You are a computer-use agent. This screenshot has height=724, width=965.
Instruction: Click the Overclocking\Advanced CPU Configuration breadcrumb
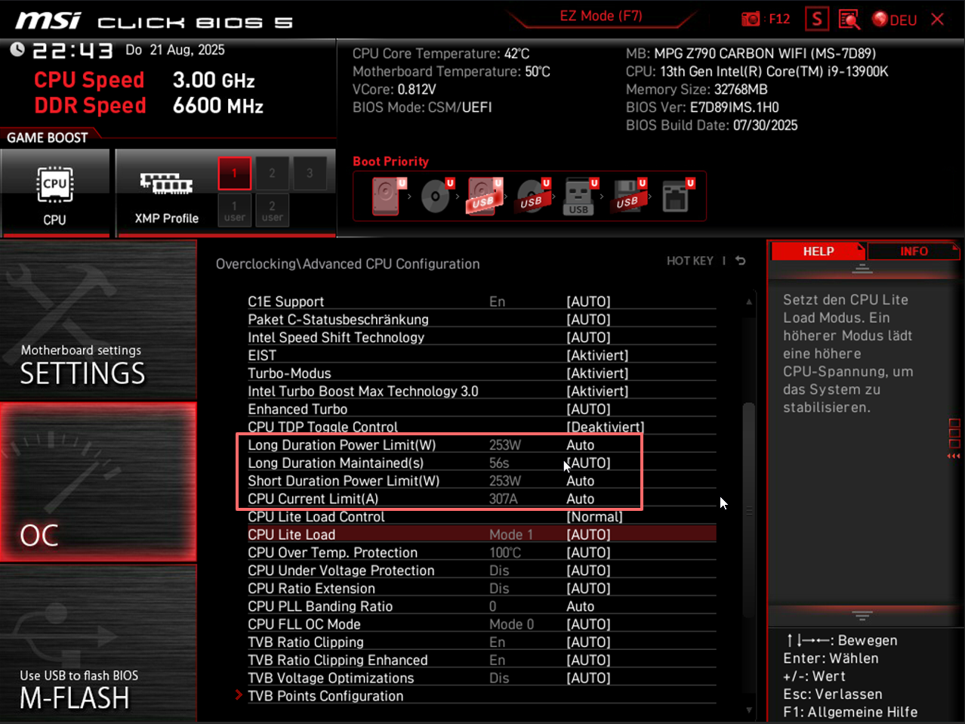coord(347,264)
